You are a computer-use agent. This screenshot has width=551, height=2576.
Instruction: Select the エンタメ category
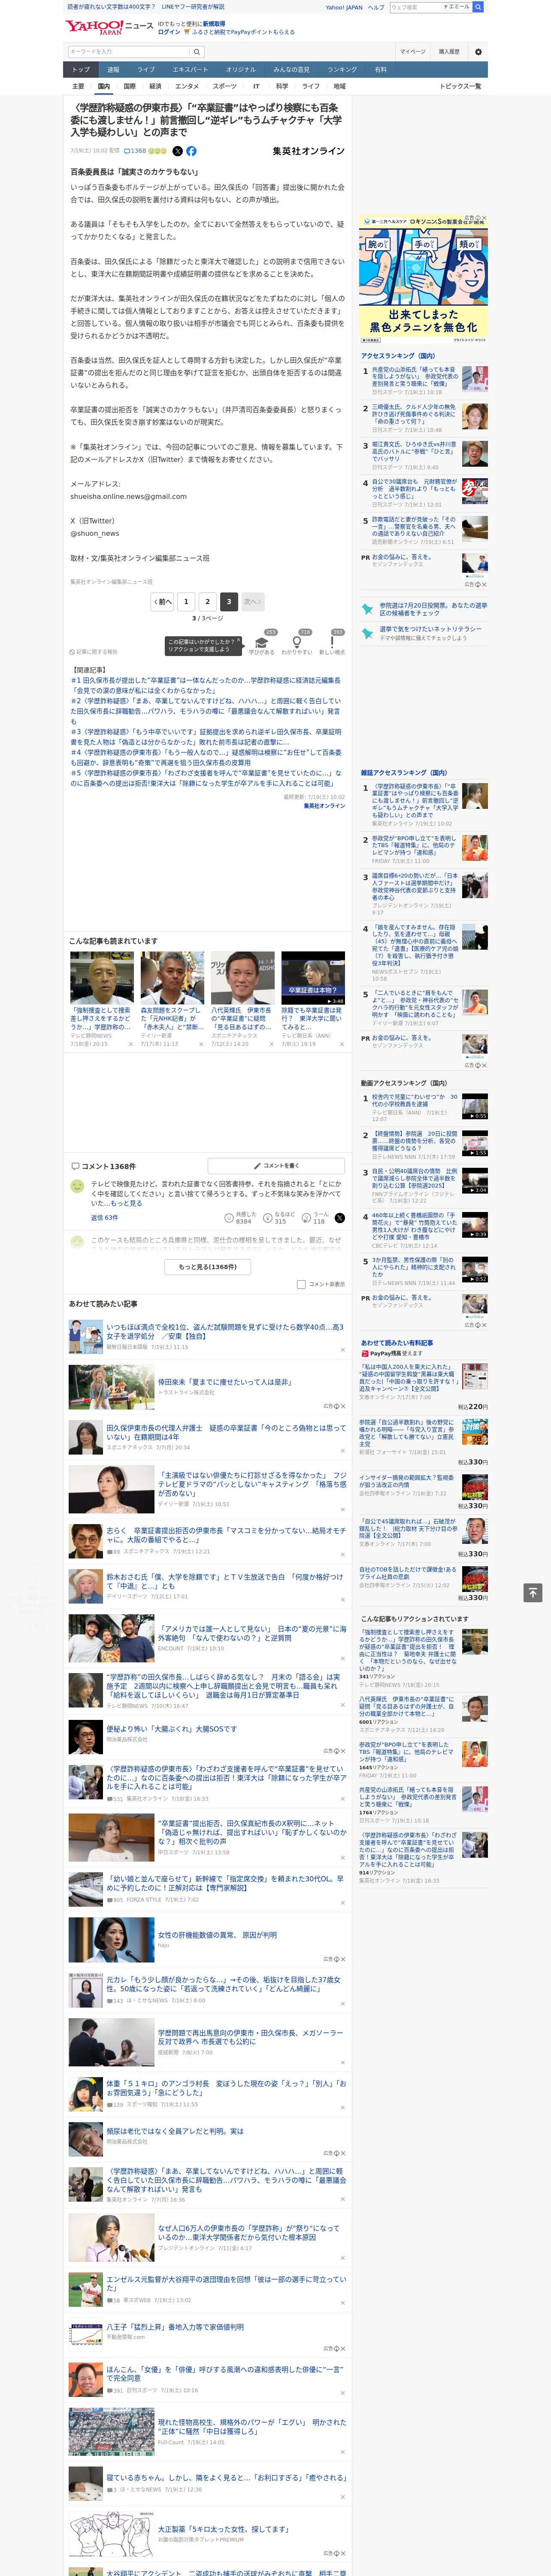point(187,86)
